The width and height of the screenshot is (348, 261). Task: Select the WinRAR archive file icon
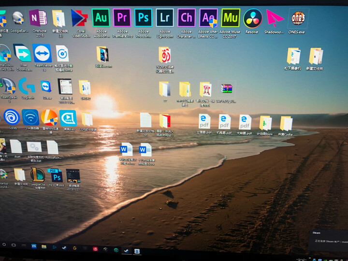click(x=226, y=89)
